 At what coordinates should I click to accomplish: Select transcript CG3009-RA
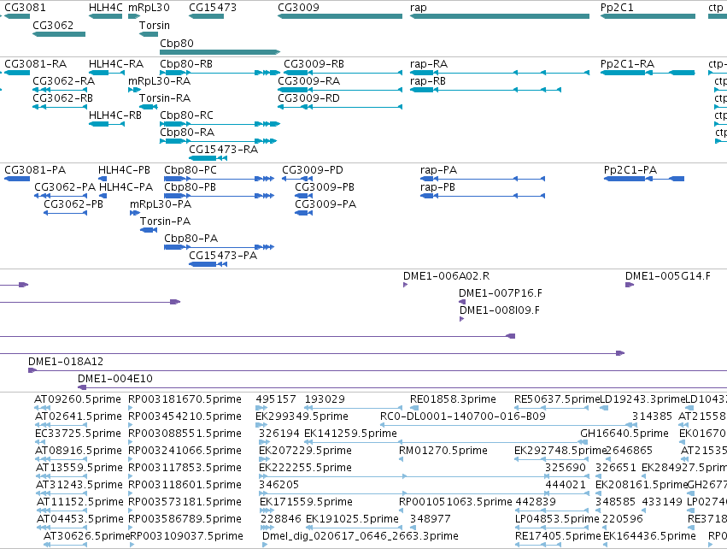pyautogui.click(x=308, y=81)
